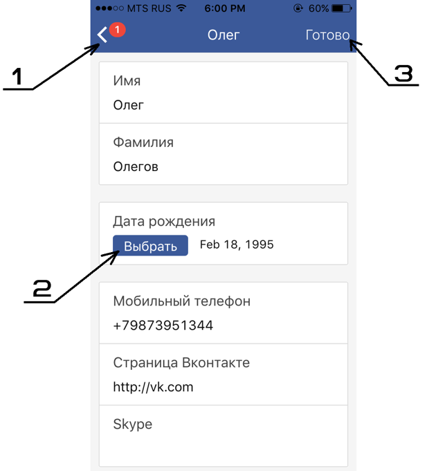This screenshot has height=471, width=427.
Task: Tap the Выбрать date button
Action: coord(150,246)
